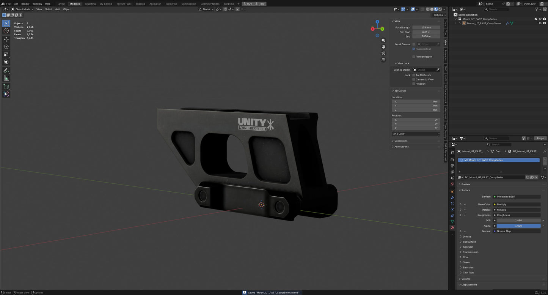Viewport: 548px width, 295px height.
Task: Open the Object properties orange square icon
Action: click(x=452, y=192)
